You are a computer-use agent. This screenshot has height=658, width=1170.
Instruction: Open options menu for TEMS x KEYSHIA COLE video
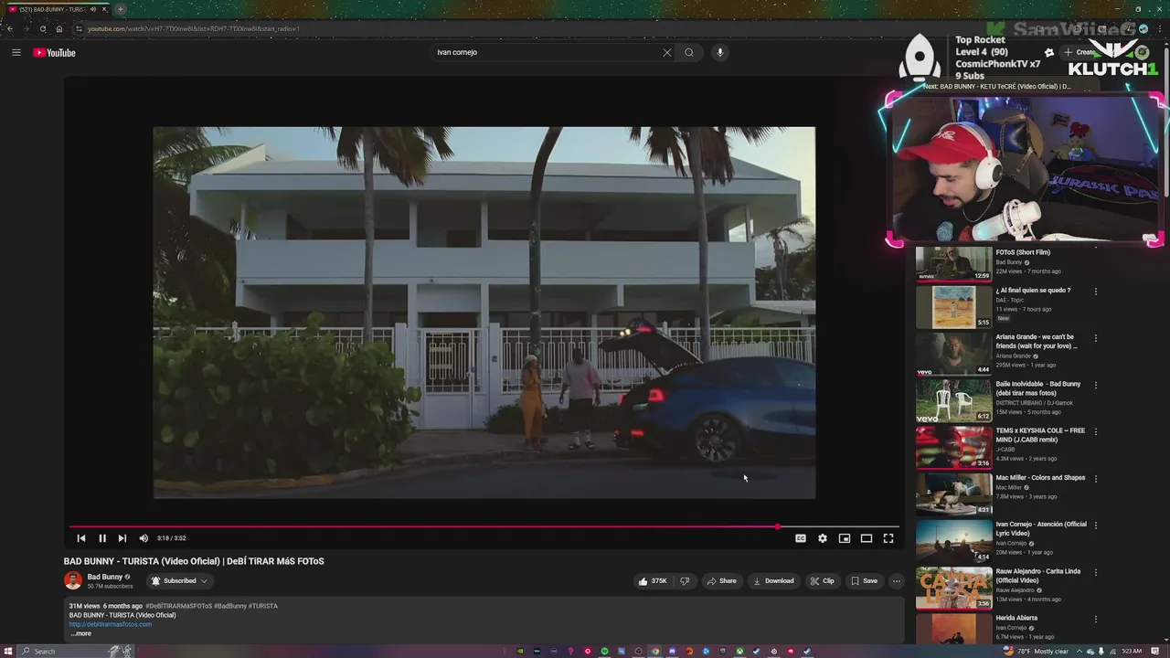[1096, 432]
